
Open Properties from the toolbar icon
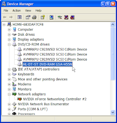pos(28,17)
